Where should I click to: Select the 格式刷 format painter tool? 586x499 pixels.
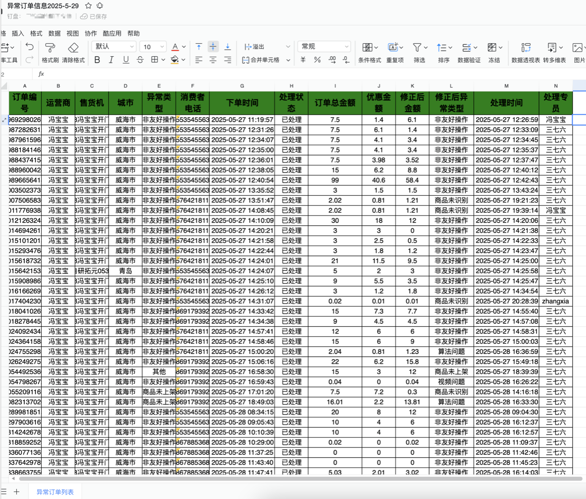point(50,53)
